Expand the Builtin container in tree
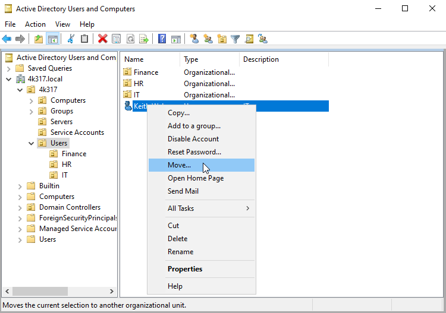Image resolution: width=446 pixels, height=313 pixels. click(x=20, y=186)
